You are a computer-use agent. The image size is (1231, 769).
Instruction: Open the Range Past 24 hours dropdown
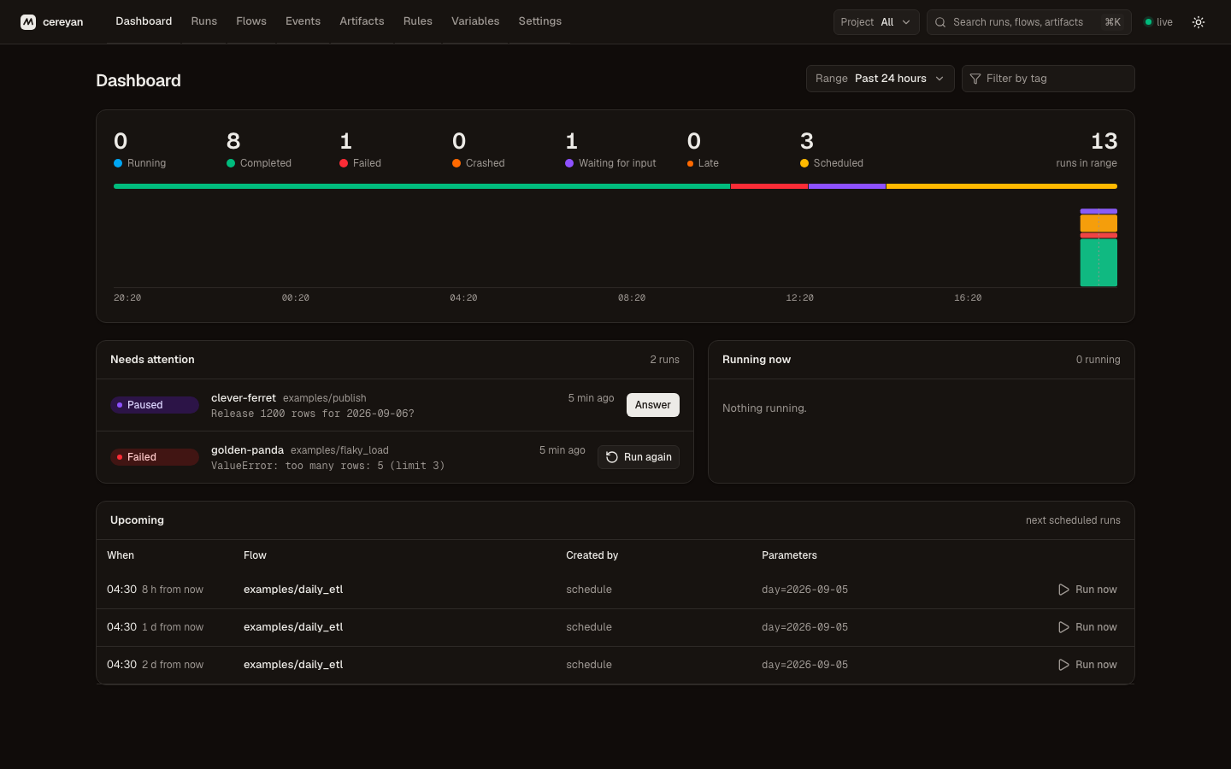(x=880, y=79)
